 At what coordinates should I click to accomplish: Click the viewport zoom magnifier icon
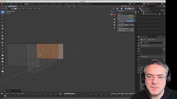click(x=114, y=20)
